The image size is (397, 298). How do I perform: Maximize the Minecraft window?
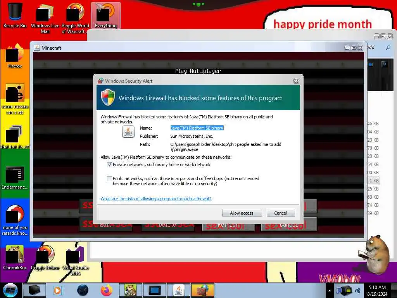354,48
